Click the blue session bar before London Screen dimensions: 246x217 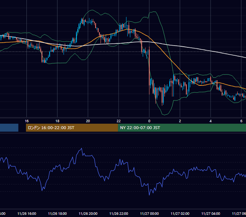point(9,128)
